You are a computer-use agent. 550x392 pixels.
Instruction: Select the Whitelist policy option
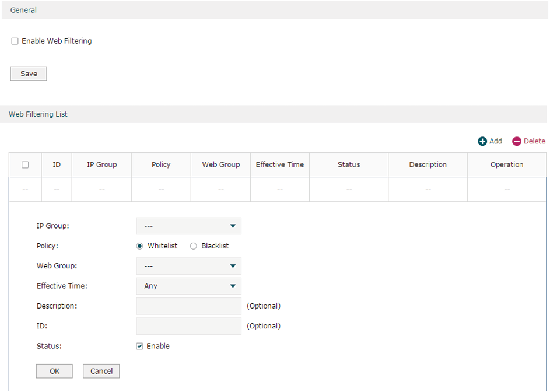[139, 246]
